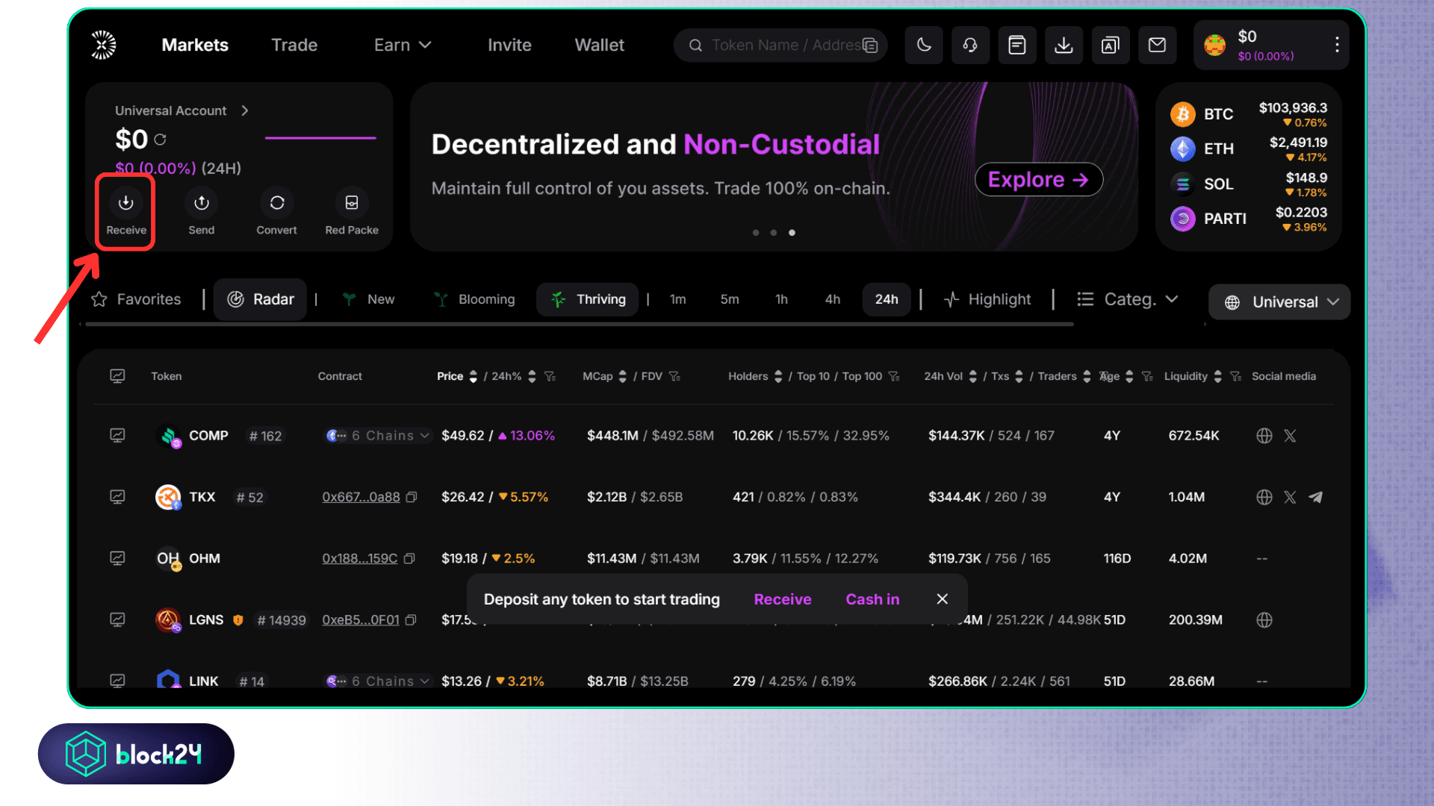Click the user avatar icon
1434x806 pixels.
[1215, 45]
